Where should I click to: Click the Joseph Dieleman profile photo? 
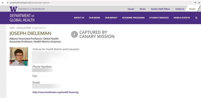(x=19, y=57)
